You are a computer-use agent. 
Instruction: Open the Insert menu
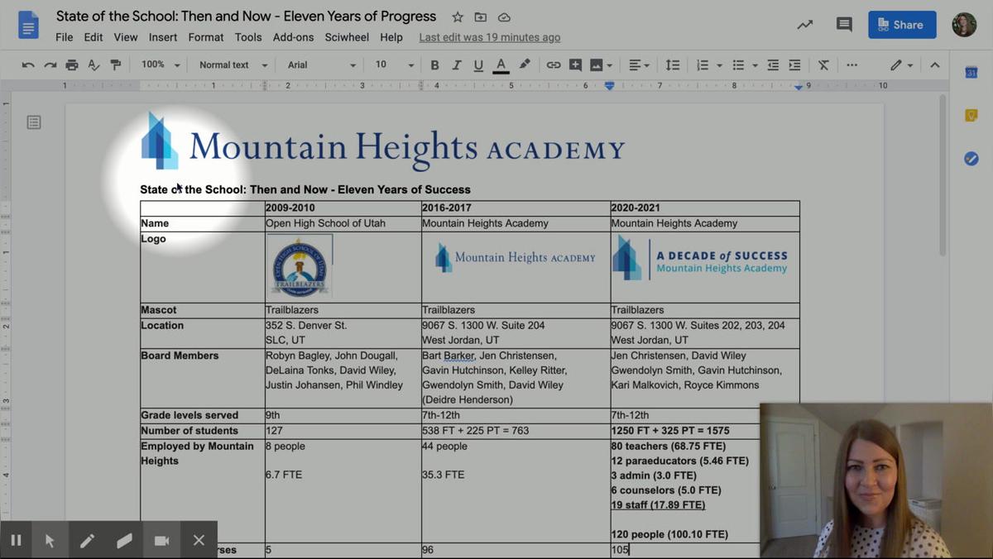[x=163, y=37]
